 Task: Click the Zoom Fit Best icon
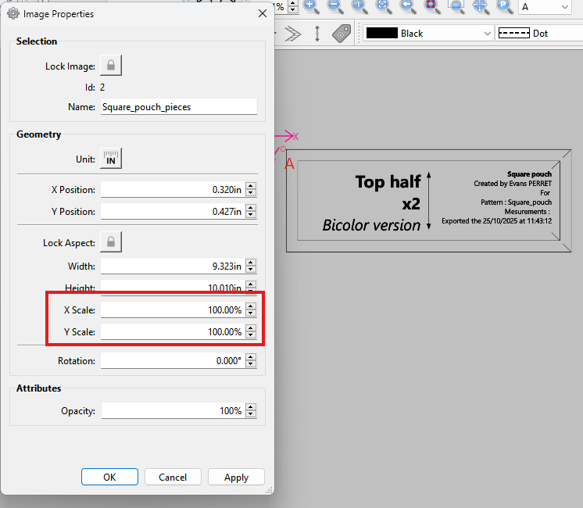coord(384,6)
